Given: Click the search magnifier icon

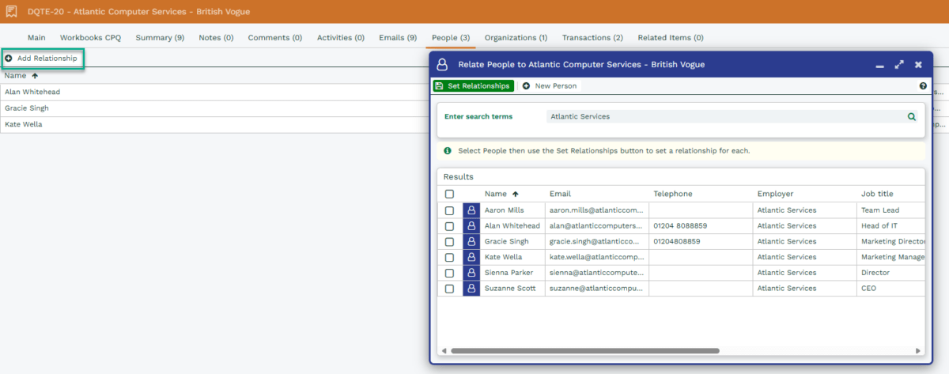Looking at the screenshot, I should (911, 116).
